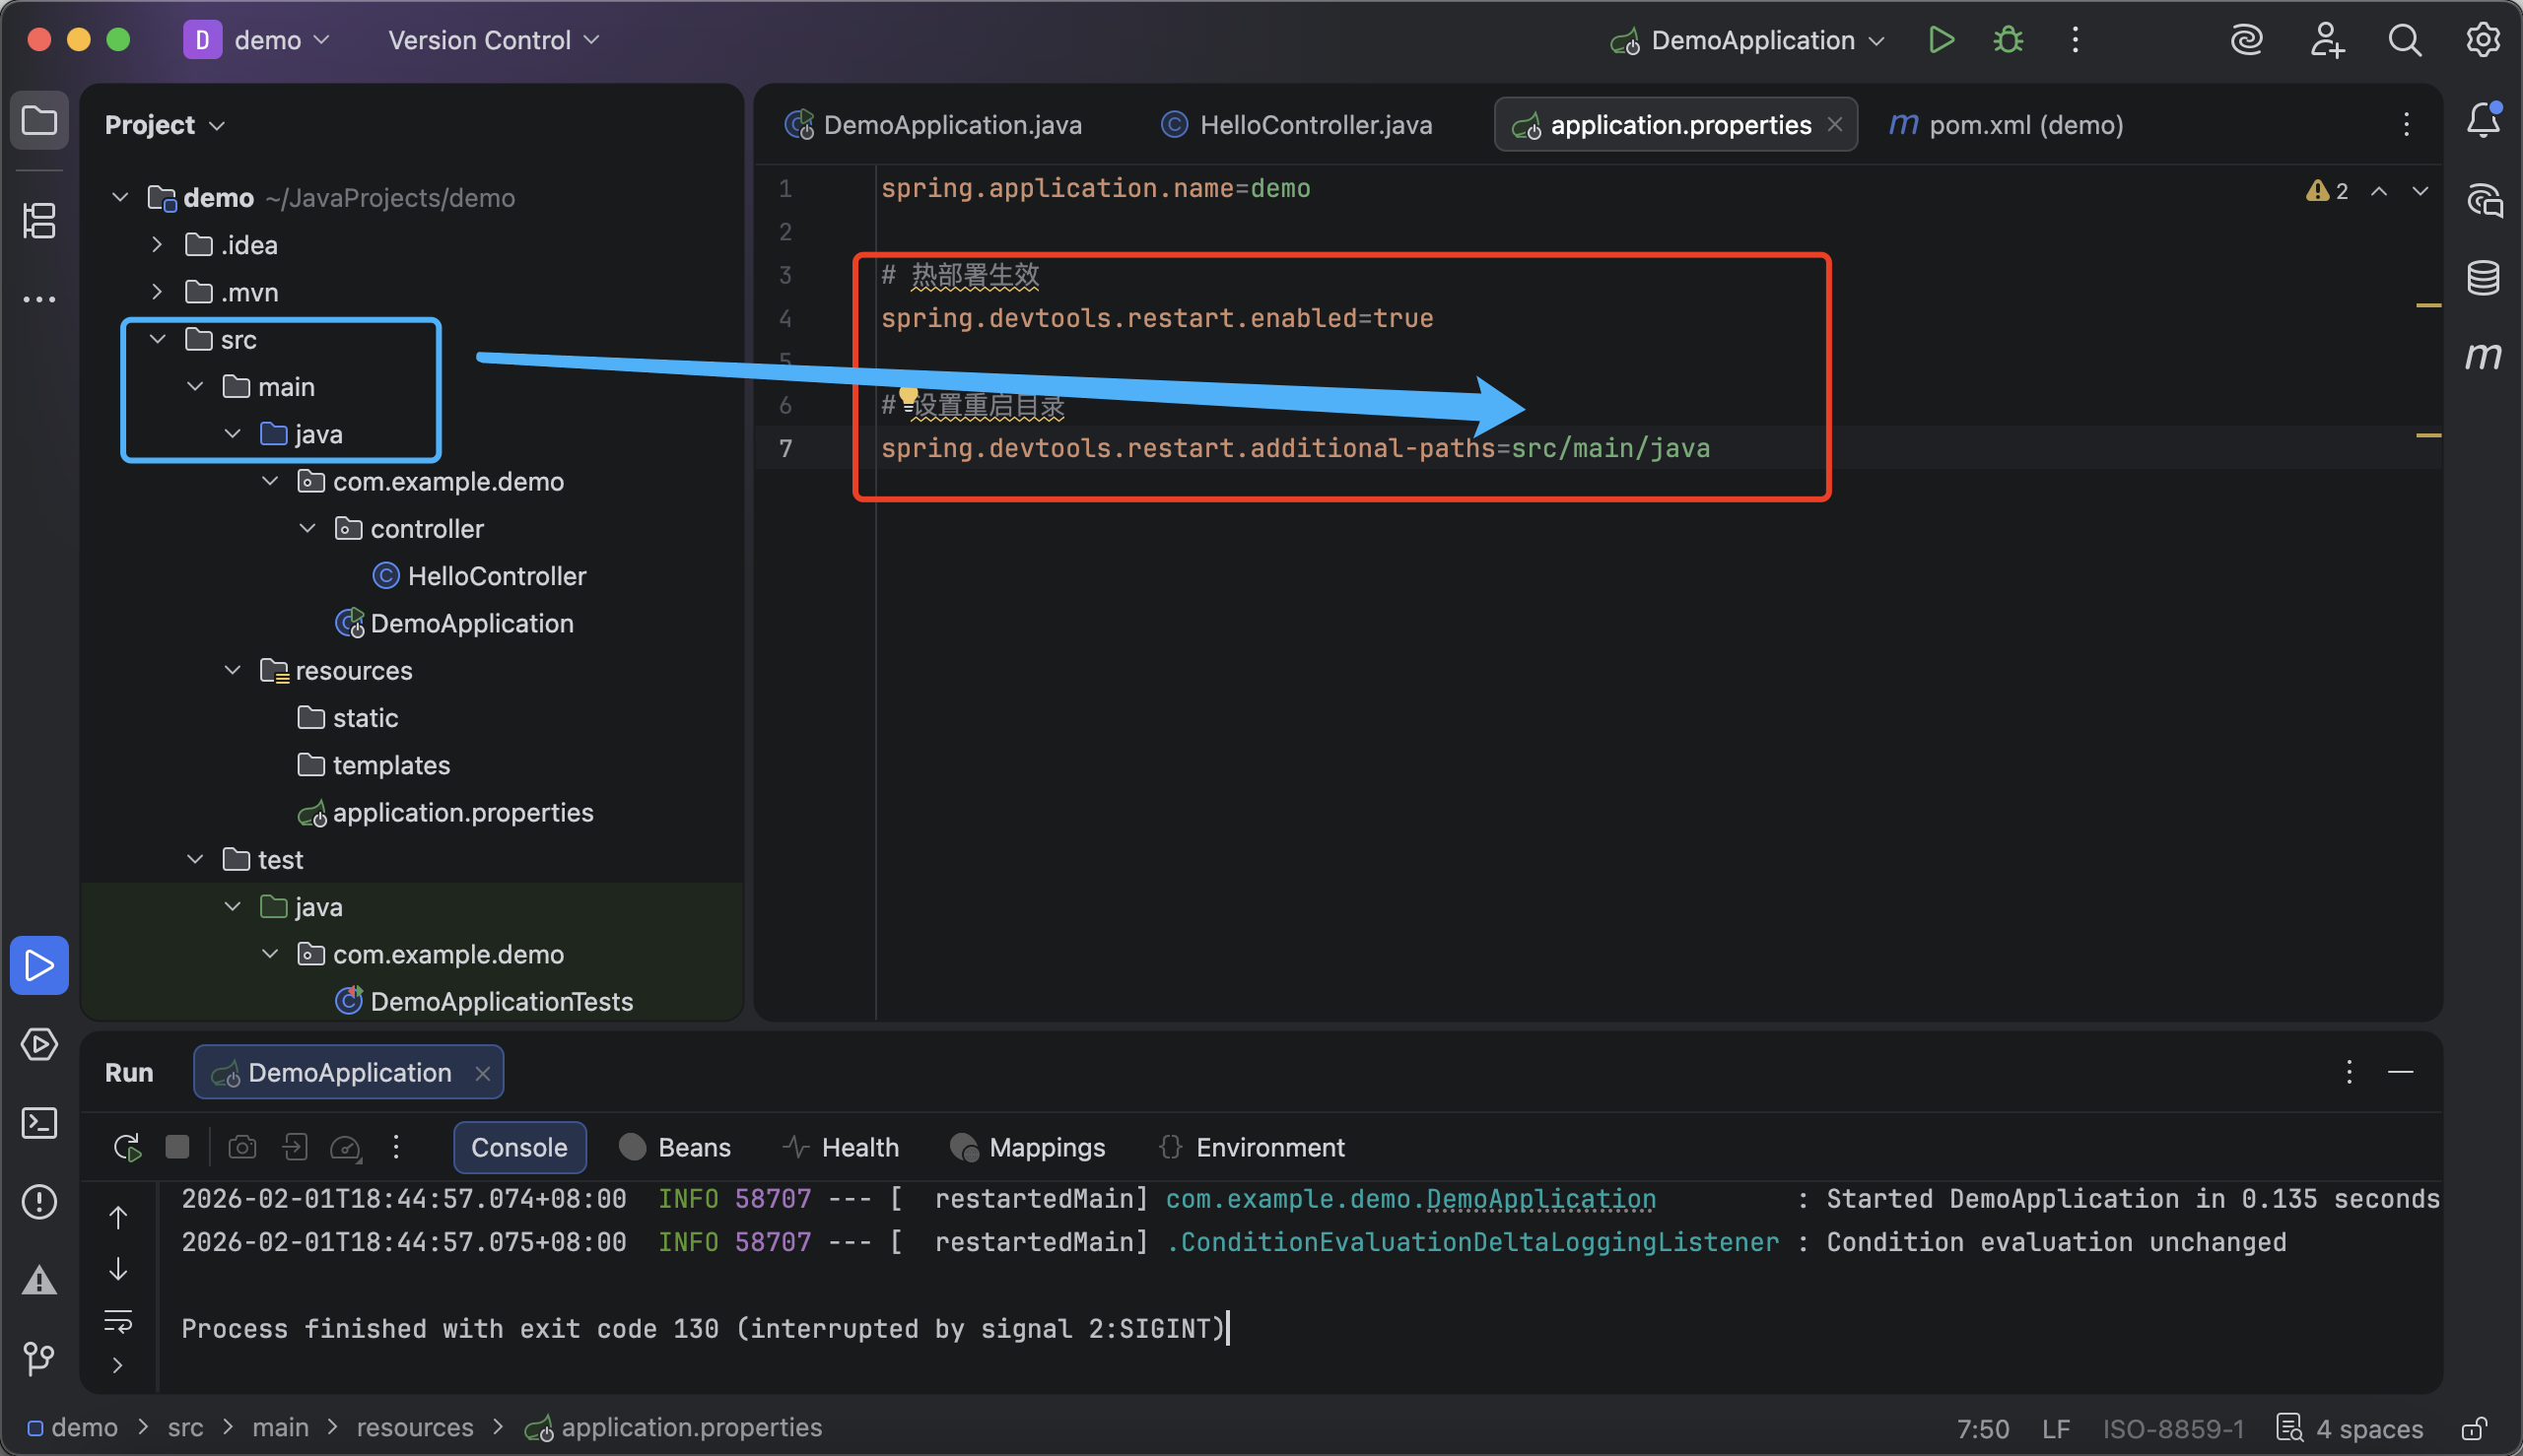Click the ISO-8859-1 encoding selector

point(2173,1428)
